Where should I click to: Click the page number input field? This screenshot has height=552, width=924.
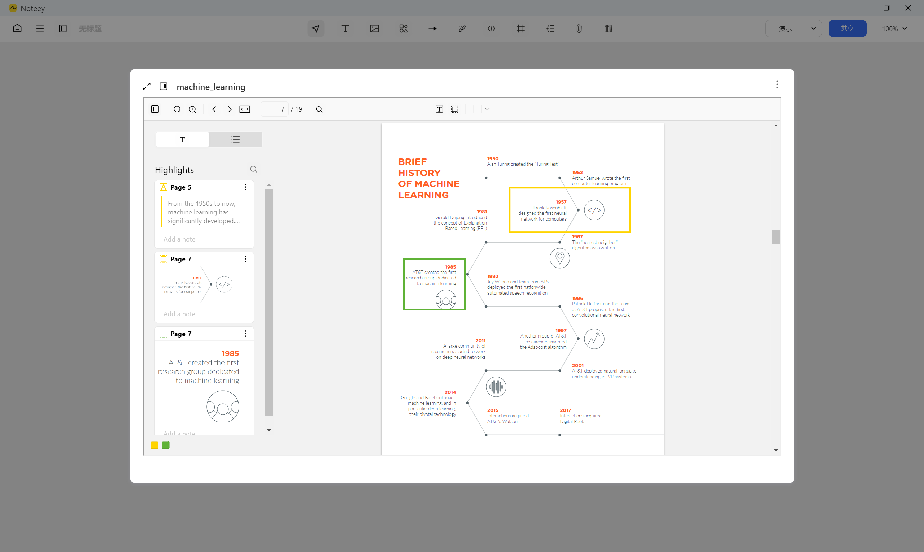tap(274, 109)
